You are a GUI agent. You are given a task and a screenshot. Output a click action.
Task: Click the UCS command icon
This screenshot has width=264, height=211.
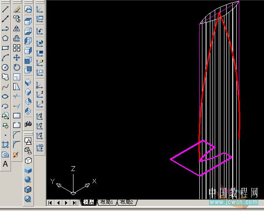click(40, 9)
